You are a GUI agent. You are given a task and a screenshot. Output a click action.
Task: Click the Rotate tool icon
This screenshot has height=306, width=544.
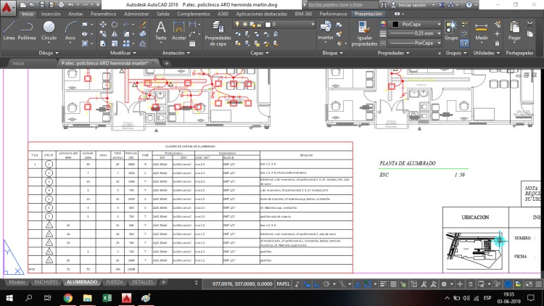pyautogui.click(x=115, y=25)
